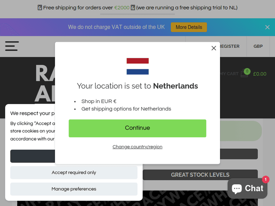The width and height of the screenshot is (275, 206).
Task: Open the MY CART link
Action: pos(230,74)
